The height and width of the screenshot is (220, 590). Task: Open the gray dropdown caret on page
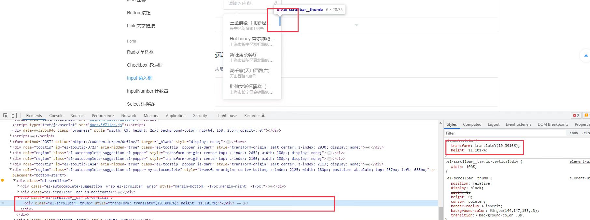click(357, 25)
